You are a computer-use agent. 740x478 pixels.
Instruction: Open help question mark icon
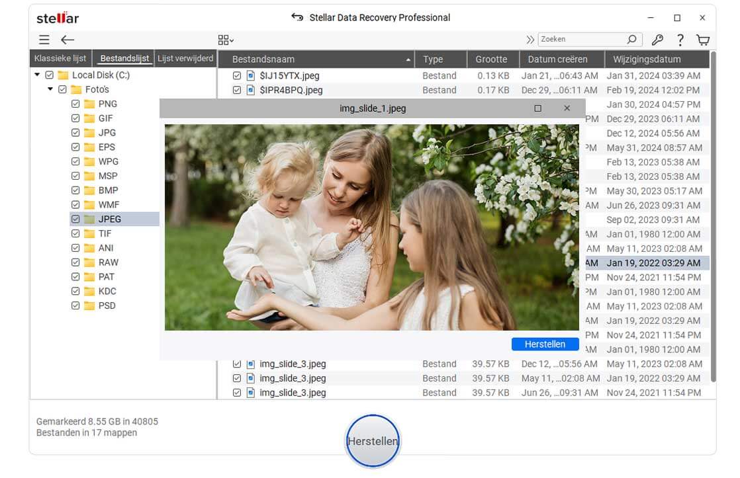click(680, 40)
